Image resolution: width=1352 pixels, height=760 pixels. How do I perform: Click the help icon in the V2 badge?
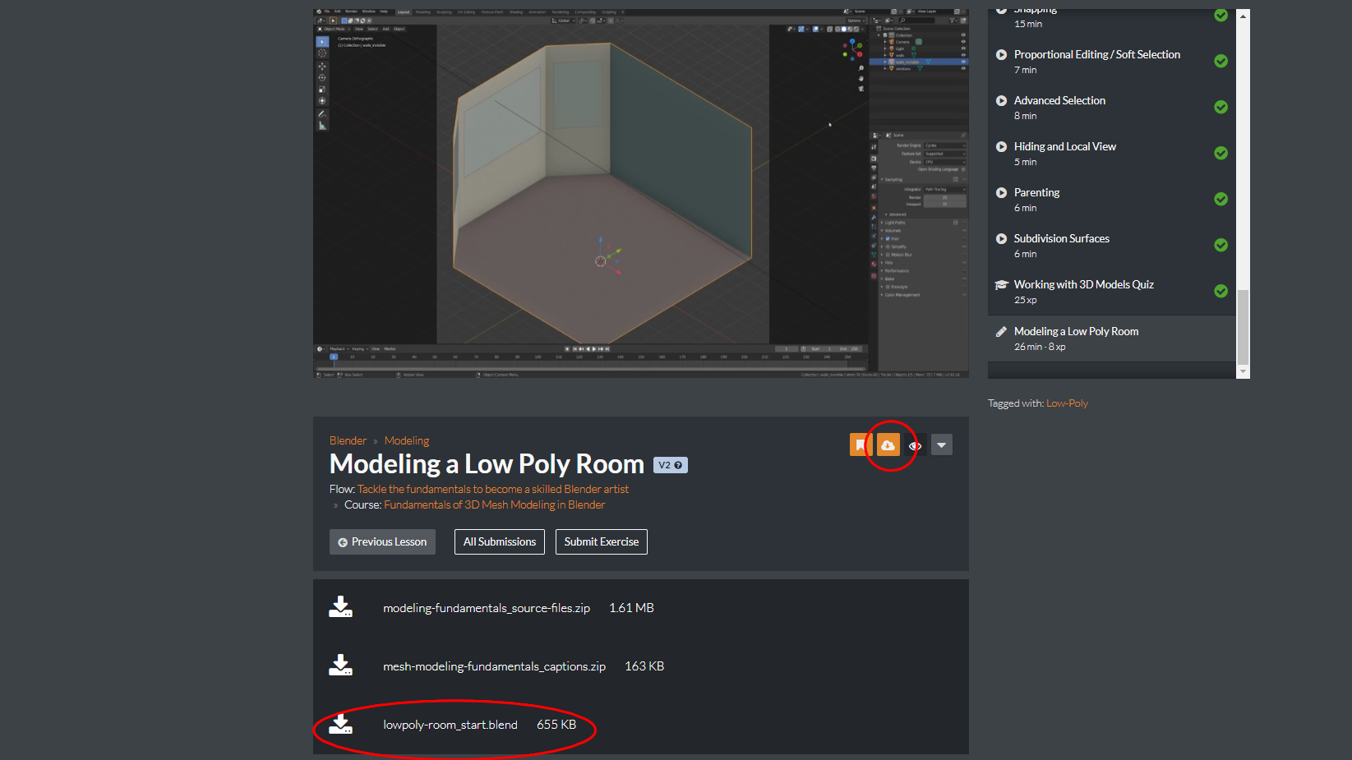(678, 465)
